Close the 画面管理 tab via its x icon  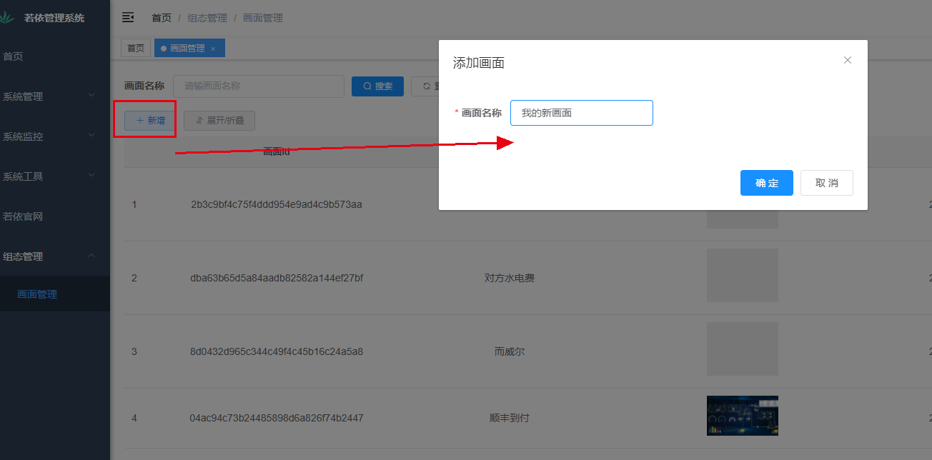213,49
